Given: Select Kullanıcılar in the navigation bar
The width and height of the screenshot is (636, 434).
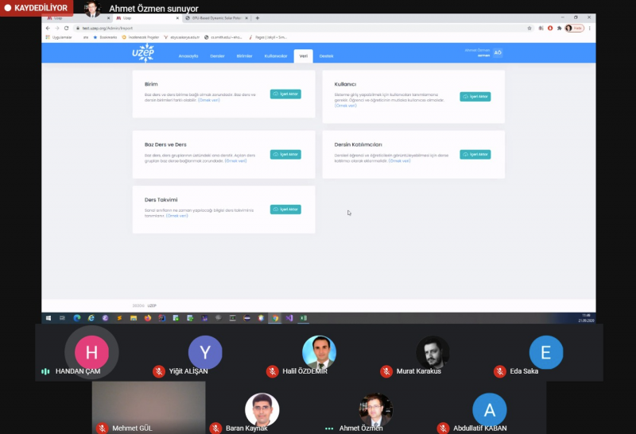Looking at the screenshot, I should (275, 56).
